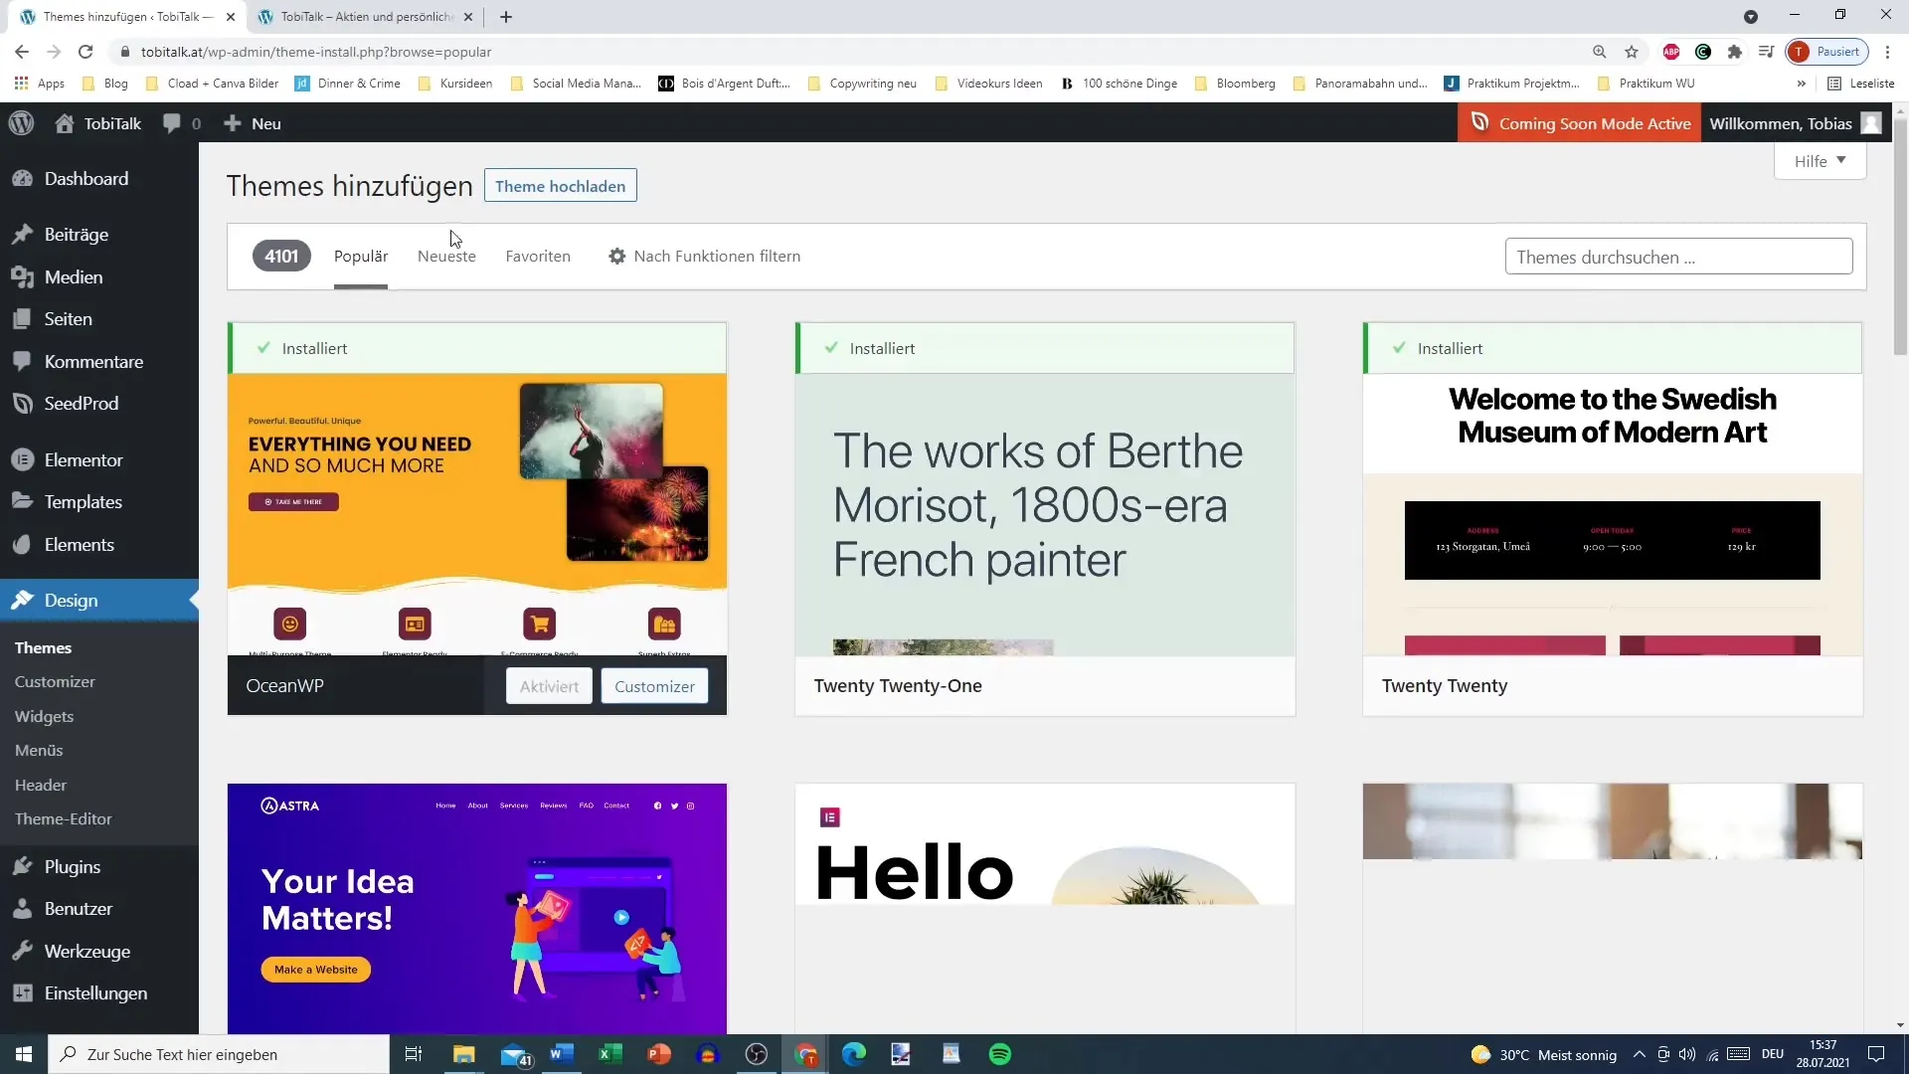Show hidden system tray icons
1909x1074 pixels.
click(x=1639, y=1054)
